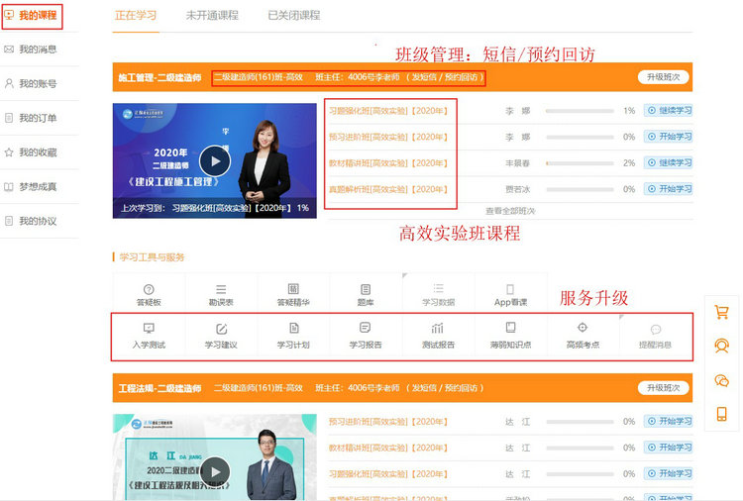This screenshot has height=501, width=743.
Task: Open the 学习计划 study plan tool
Action: 293,335
